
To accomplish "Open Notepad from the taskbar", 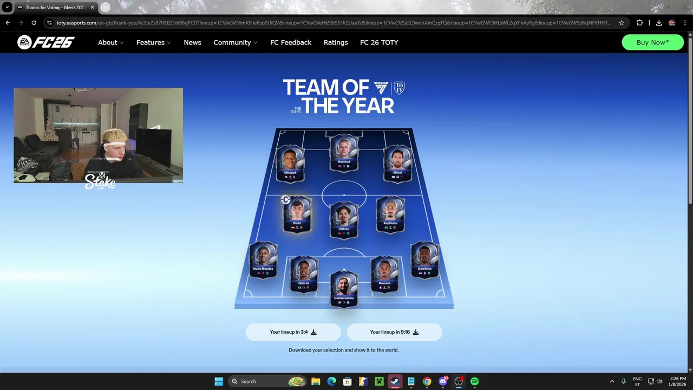I will pyautogui.click(x=411, y=381).
